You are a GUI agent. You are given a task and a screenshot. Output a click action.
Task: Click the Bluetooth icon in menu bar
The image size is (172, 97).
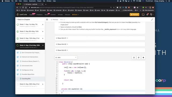pos(131,1)
